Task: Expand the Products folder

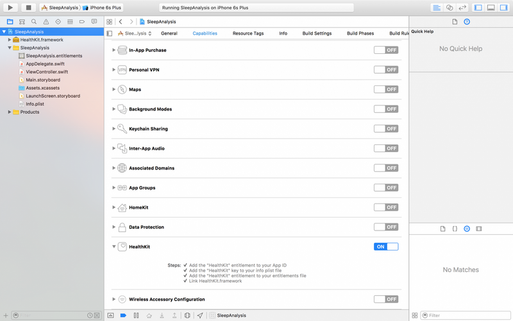Action: (x=10, y=112)
